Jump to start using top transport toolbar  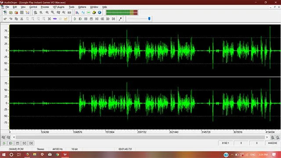(x=97, y=19)
